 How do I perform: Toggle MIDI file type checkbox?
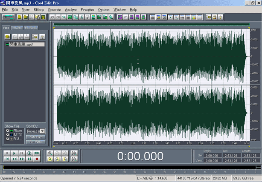pyautogui.click(x=7, y=135)
